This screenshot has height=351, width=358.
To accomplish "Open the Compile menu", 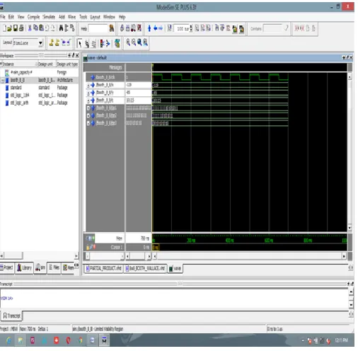I will 33,17.
